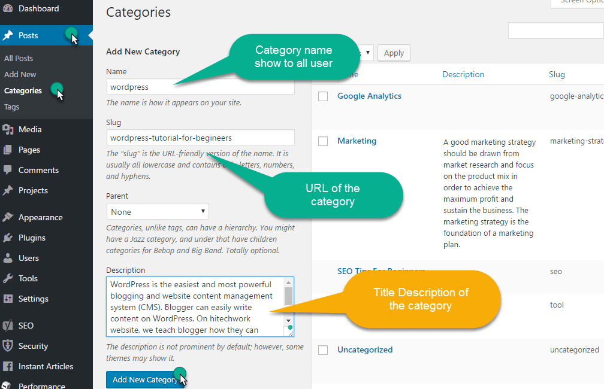Open the Uncategorized category link
The height and width of the screenshot is (389, 604).
365,350
